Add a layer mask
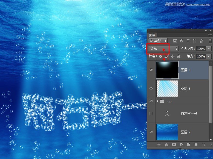Image resolution: width=213 pixels, height=159 pixels. pos(174,144)
